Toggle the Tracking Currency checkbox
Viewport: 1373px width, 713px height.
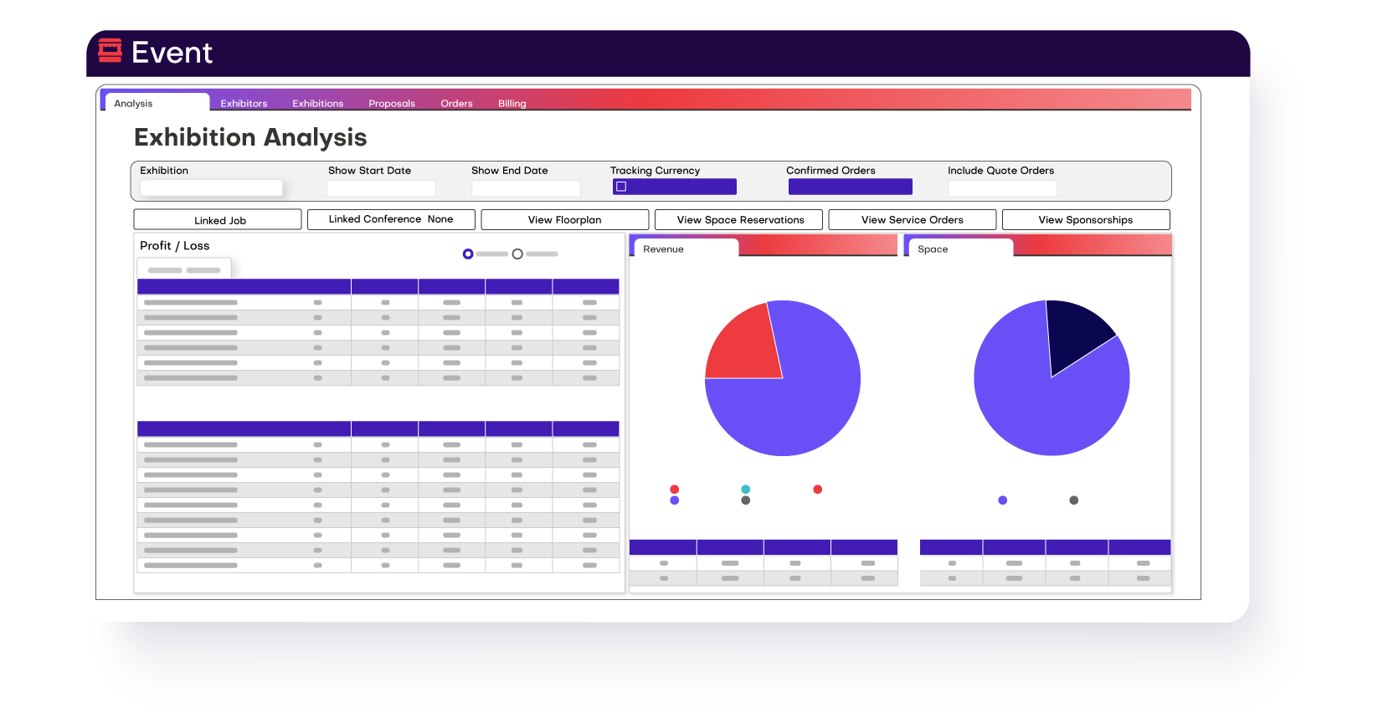pyautogui.click(x=621, y=187)
